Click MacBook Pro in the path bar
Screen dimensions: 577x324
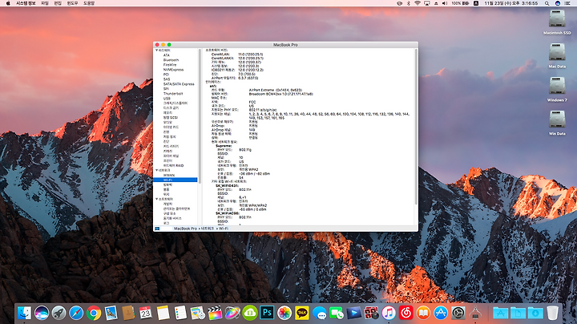(x=185, y=229)
